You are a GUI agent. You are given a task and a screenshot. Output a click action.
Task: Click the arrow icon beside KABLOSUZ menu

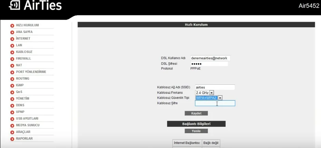12,52
